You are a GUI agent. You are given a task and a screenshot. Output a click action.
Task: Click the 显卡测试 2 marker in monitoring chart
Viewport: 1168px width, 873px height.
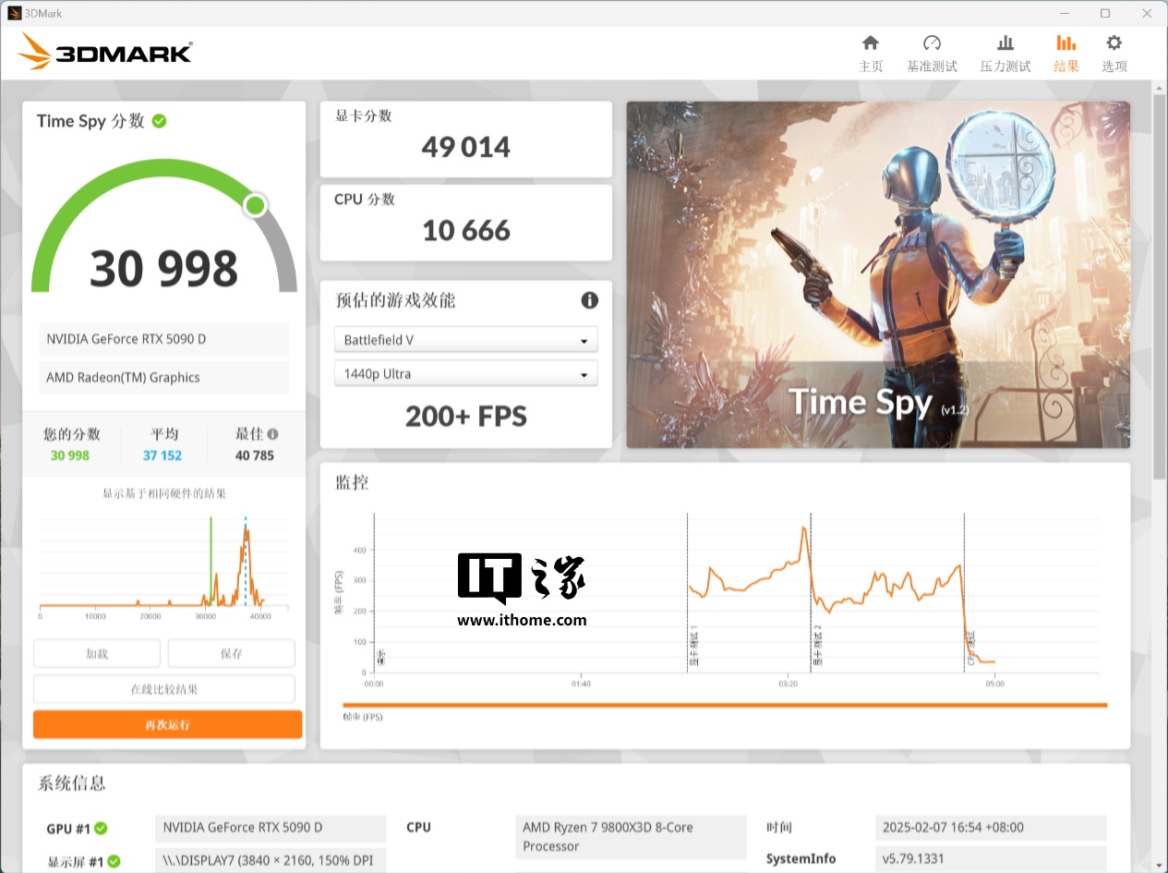pos(817,645)
